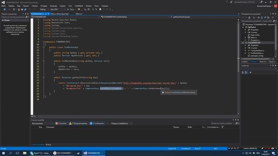The height and width of the screenshot is (156, 278).
Task: Collapse the getKeyInfo method outline region
Action: coord(43,78)
